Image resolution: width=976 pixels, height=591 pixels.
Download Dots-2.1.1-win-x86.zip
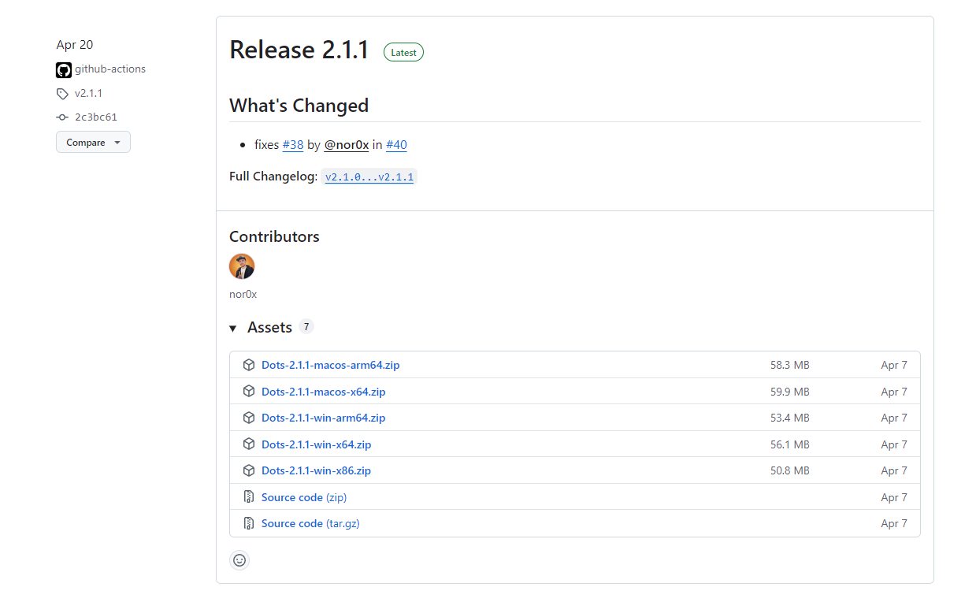pyautogui.click(x=317, y=470)
